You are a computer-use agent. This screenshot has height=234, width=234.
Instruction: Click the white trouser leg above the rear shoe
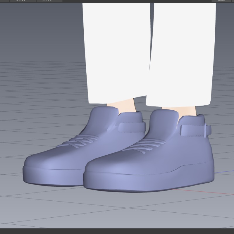click(x=117, y=53)
